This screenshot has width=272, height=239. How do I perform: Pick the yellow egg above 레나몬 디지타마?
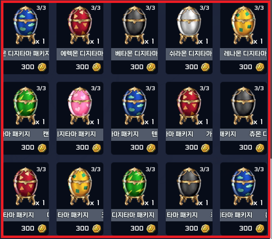[243, 25]
